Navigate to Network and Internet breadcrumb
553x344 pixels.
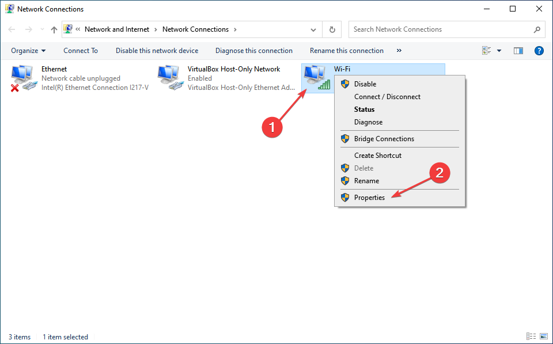(x=117, y=29)
